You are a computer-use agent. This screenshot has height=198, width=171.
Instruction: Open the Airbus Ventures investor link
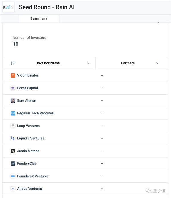point(29,189)
